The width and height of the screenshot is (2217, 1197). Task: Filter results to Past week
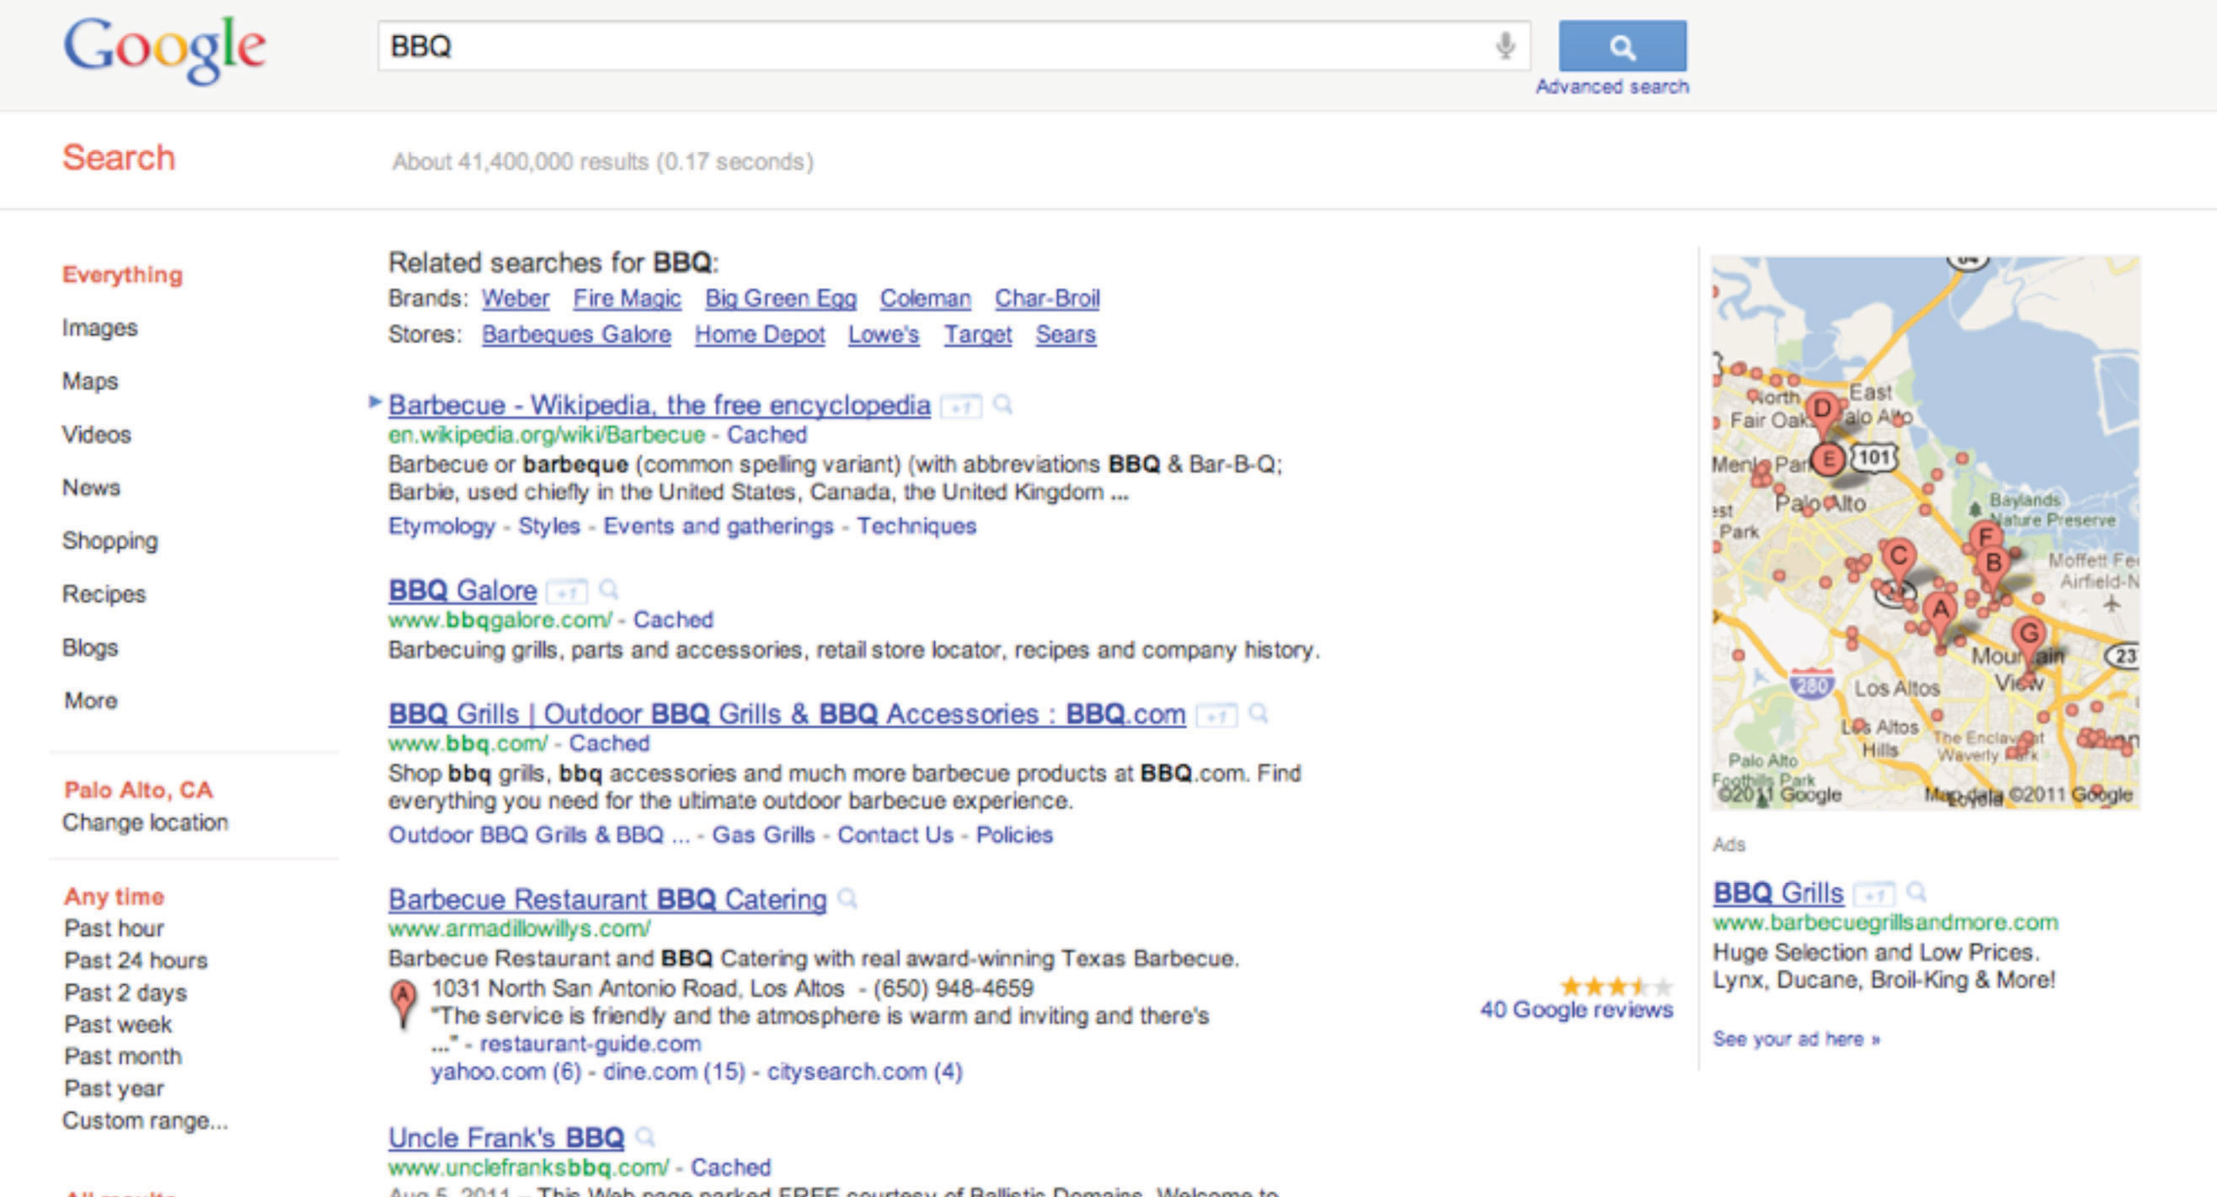pos(118,1025)
